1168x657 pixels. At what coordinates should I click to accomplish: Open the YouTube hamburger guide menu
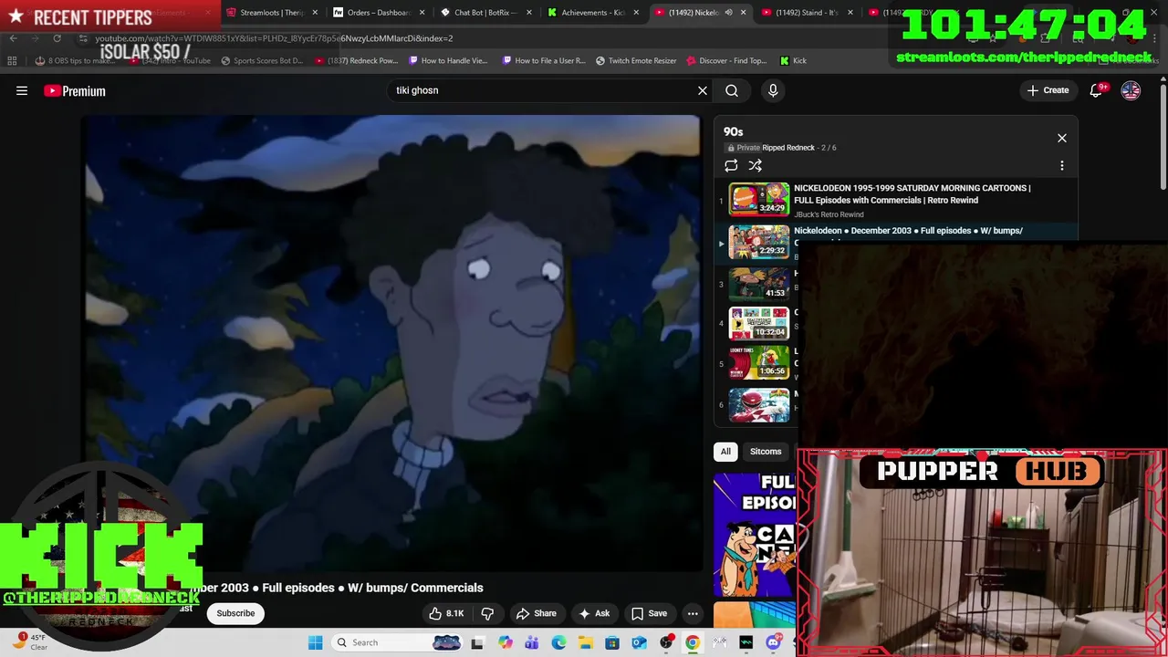coord(22,90)
